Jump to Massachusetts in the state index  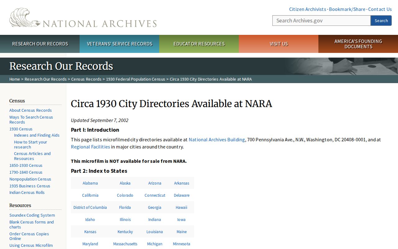pos(125,244)
